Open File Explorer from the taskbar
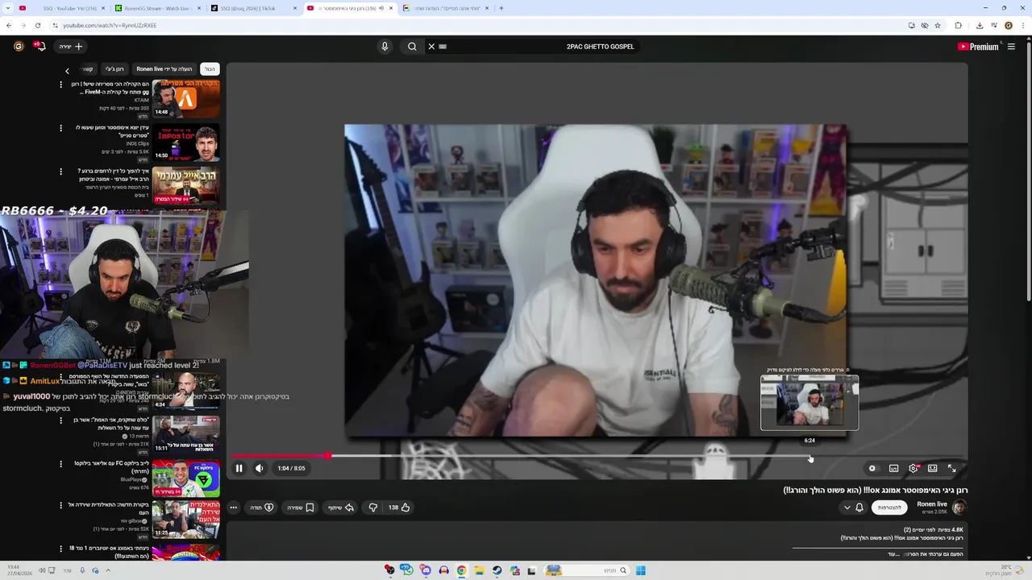1032x580 pixels. point(479,570)
